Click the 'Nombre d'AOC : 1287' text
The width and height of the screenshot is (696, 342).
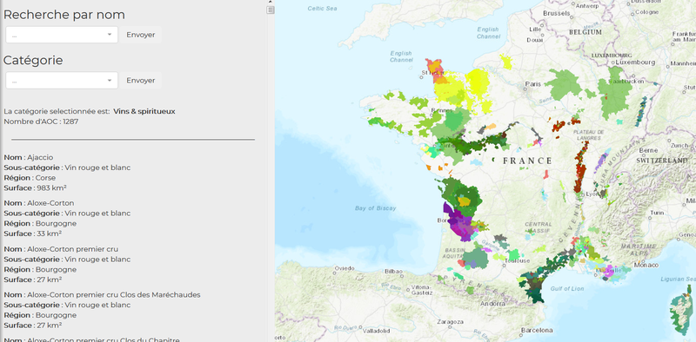pyautogui.click(x=41, y=122)
